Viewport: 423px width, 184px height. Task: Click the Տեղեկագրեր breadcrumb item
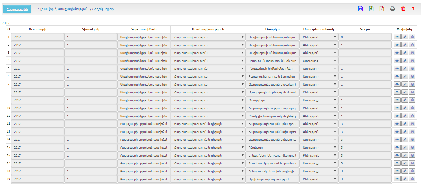point(103,9)
